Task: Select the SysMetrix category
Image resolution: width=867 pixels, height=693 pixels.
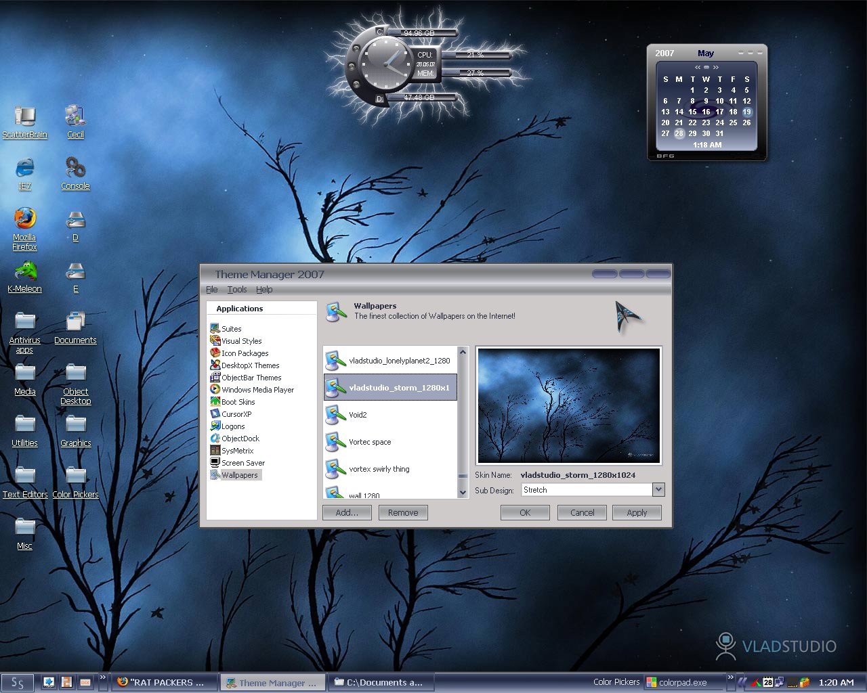Action: coord(232,451)
